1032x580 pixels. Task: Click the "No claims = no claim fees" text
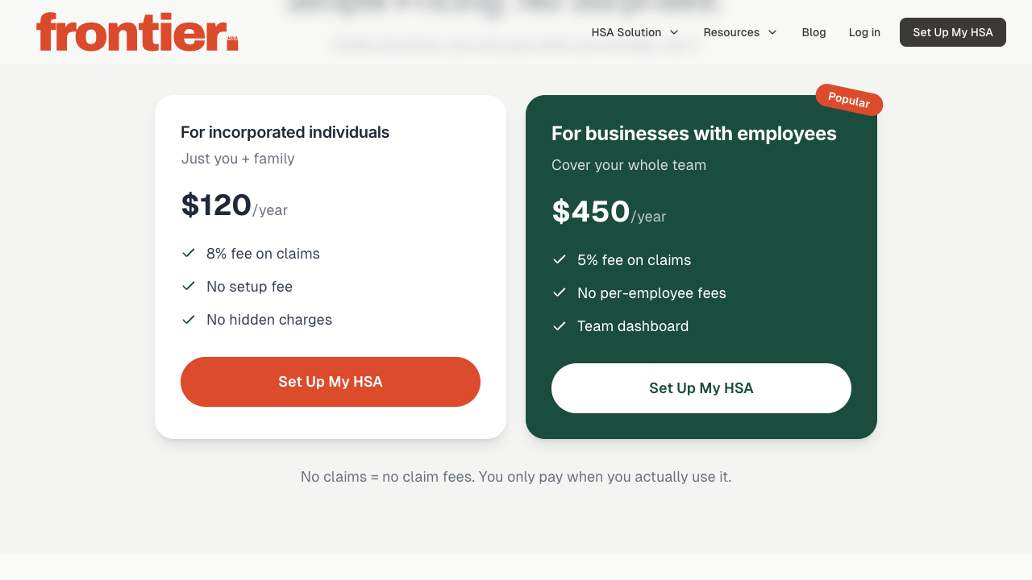(516, 476)
